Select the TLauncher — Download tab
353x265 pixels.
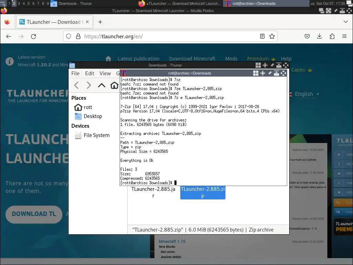click(54, 22)
